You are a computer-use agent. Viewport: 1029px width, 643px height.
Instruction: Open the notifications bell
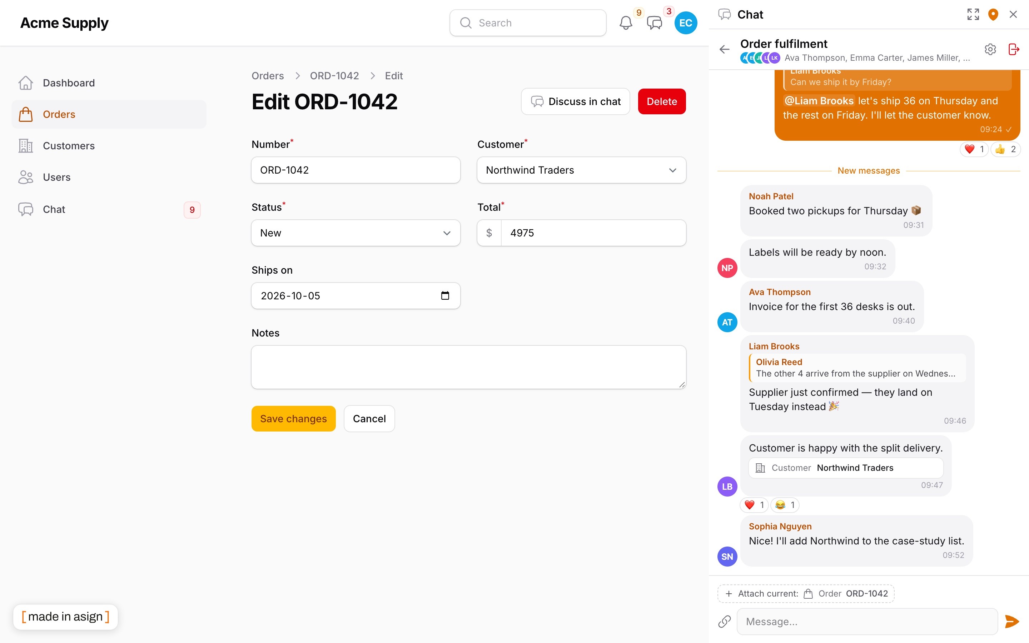point(626,23)
